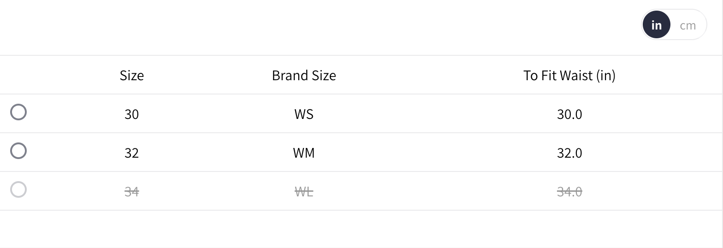This screenshot has width=723, height=248.
Task: Click the WM brand size cell
Action: pyautogui.click(x=304, y=153)
